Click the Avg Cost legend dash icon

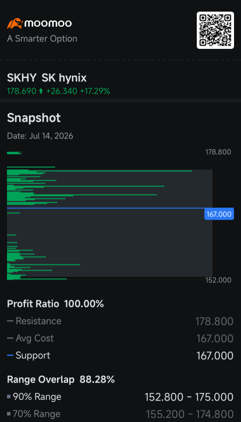click(10, 338)
